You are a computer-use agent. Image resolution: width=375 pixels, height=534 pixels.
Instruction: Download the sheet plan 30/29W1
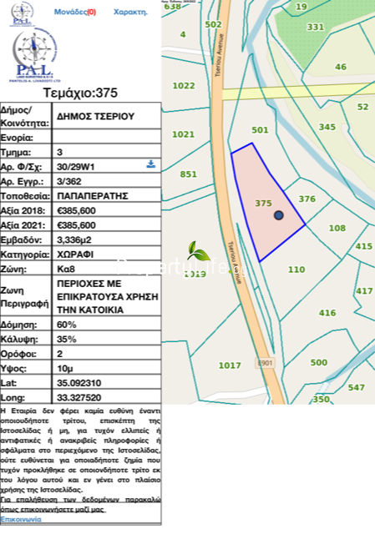(151, 164)
